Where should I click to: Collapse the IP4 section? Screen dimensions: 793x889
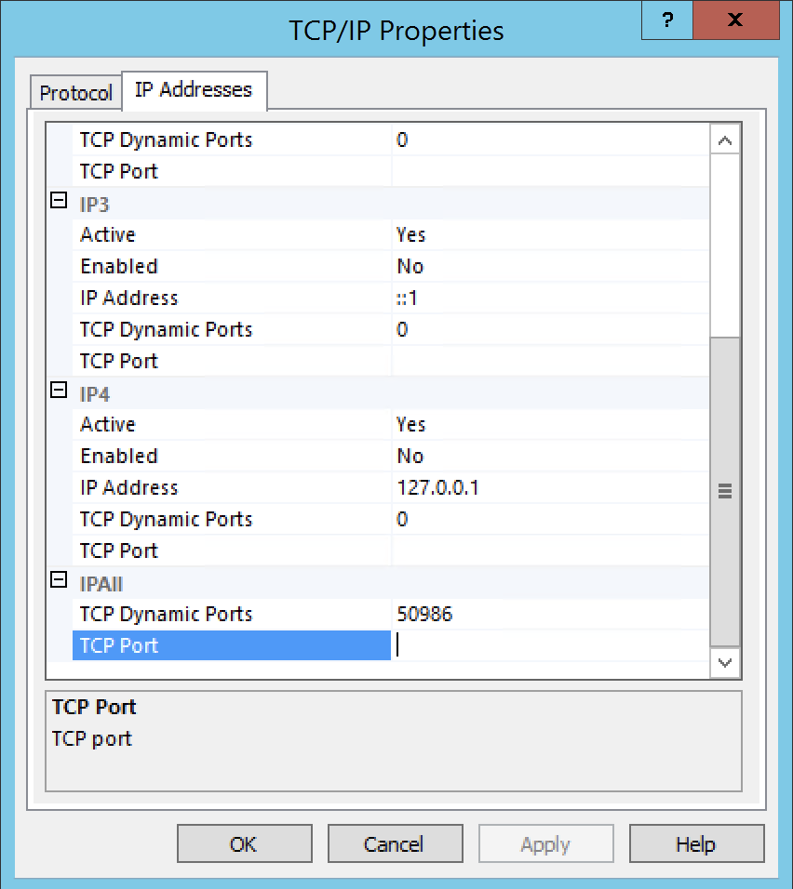coord(59,391)
